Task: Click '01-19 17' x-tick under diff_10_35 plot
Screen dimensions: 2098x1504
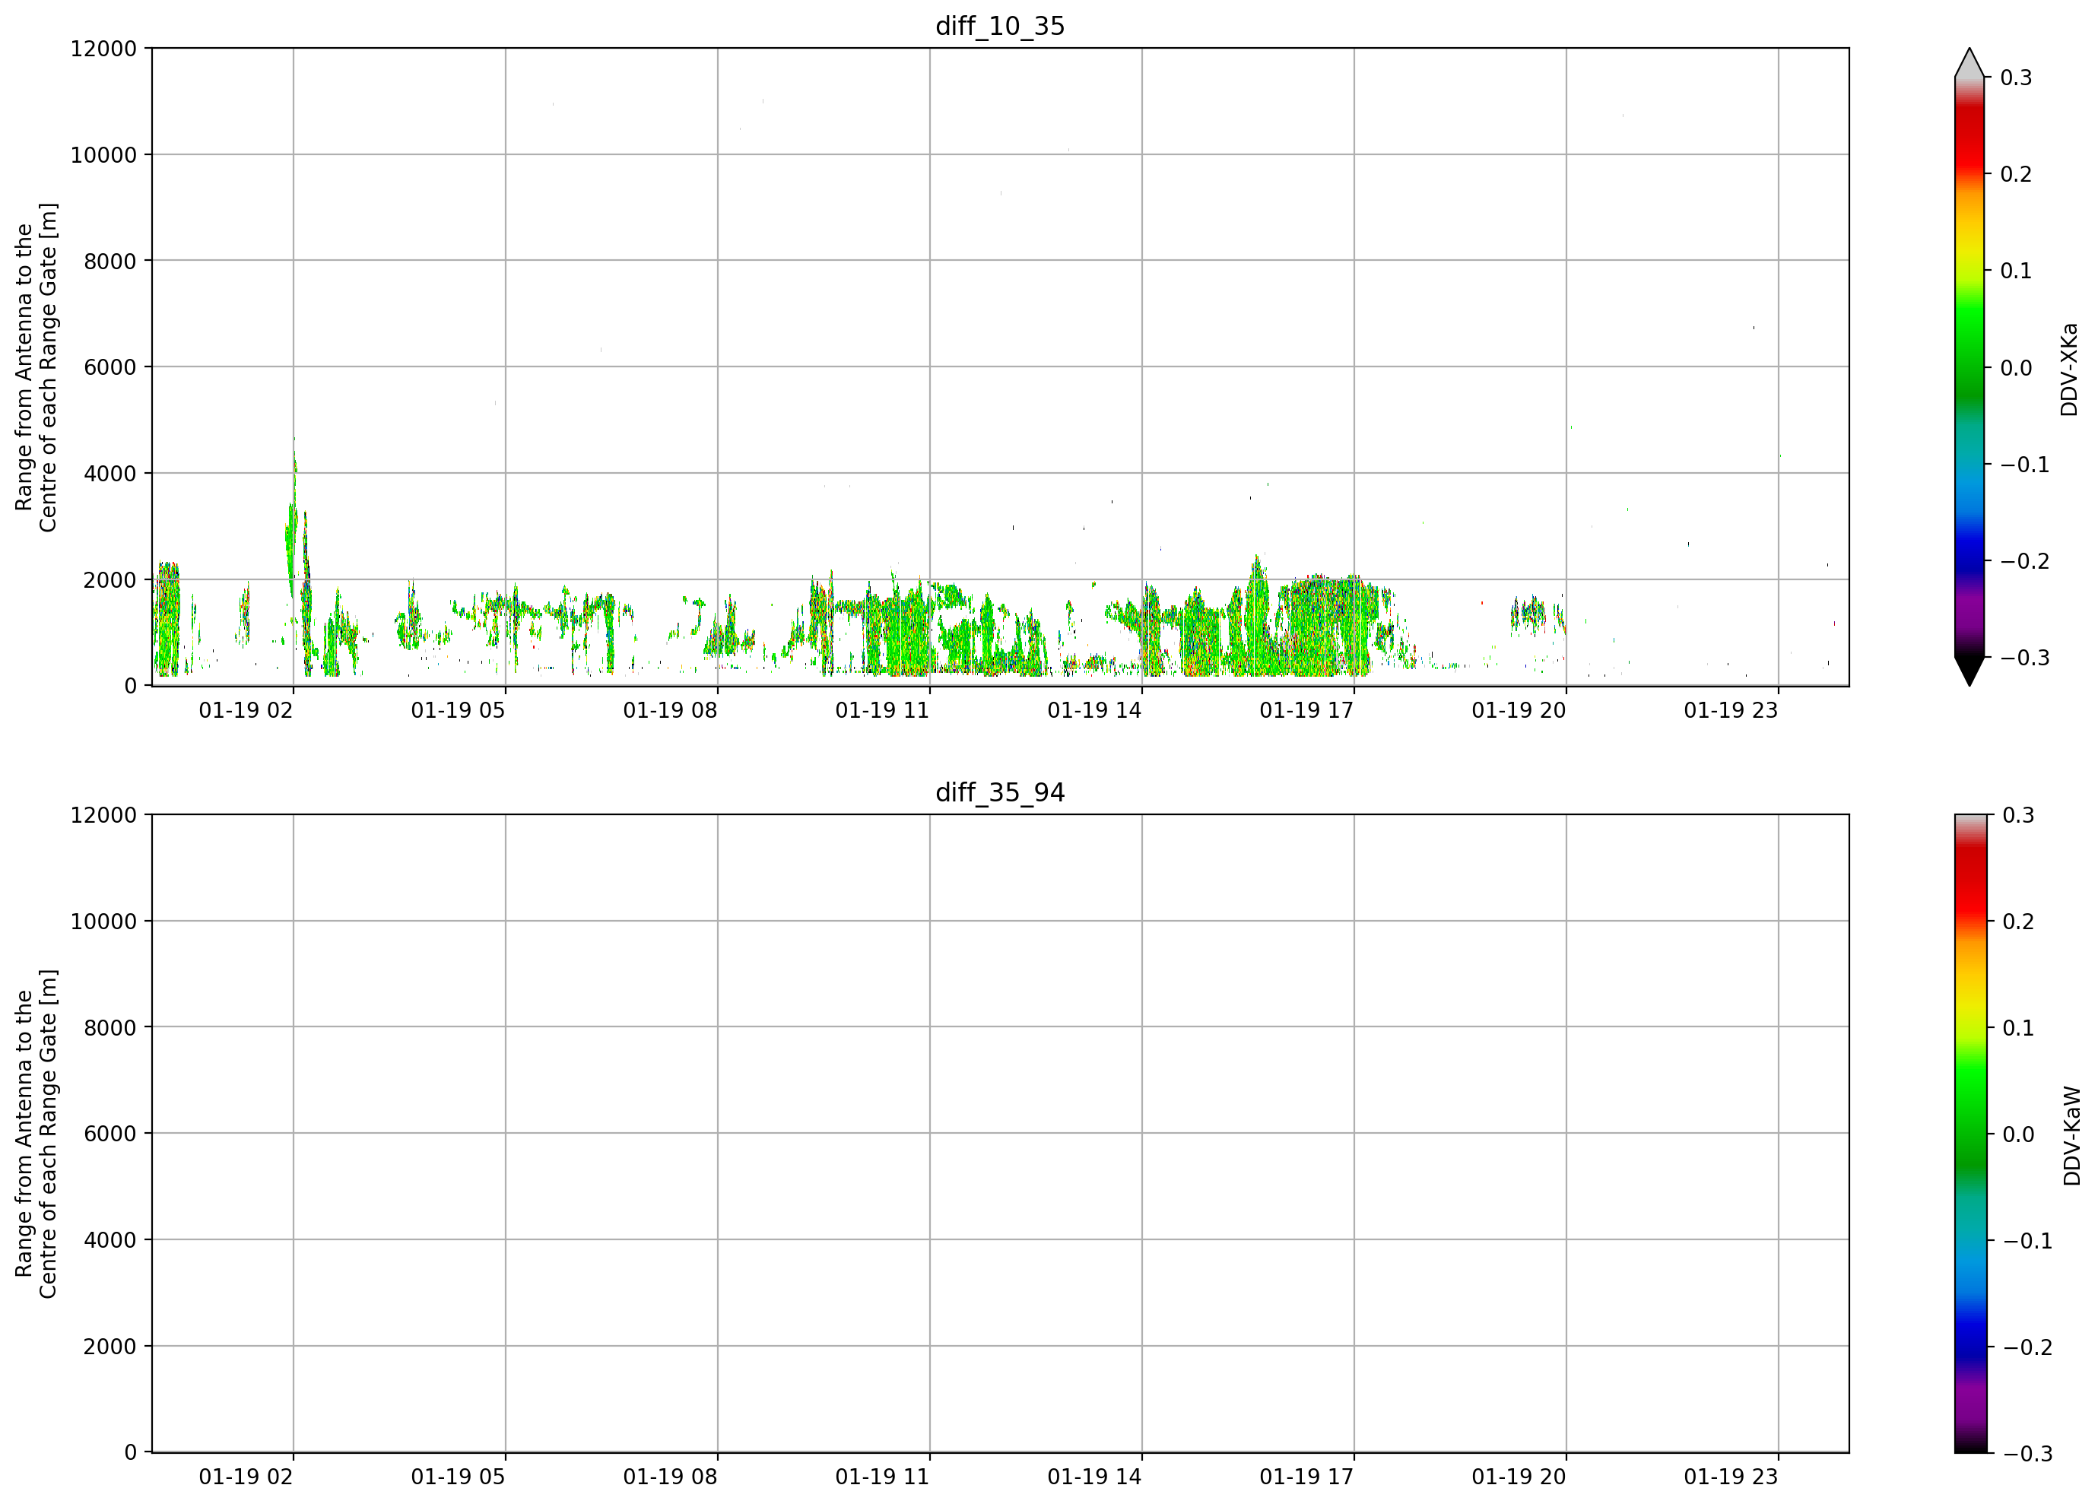Action: [x=1306, y=710]
